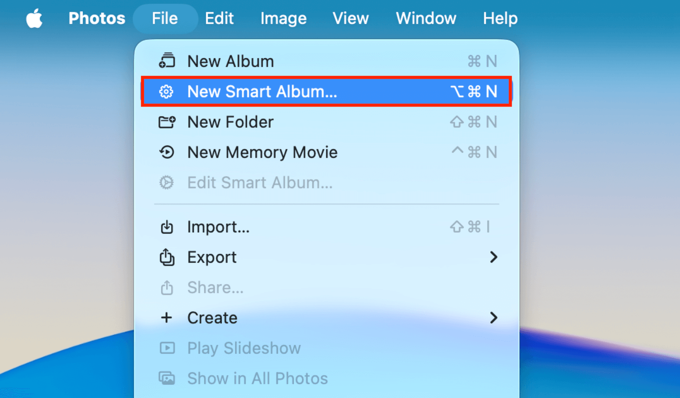Screen dimensions: 680x398
Task: Click the clock icon beside New Memory Movie
Action: 167,152
